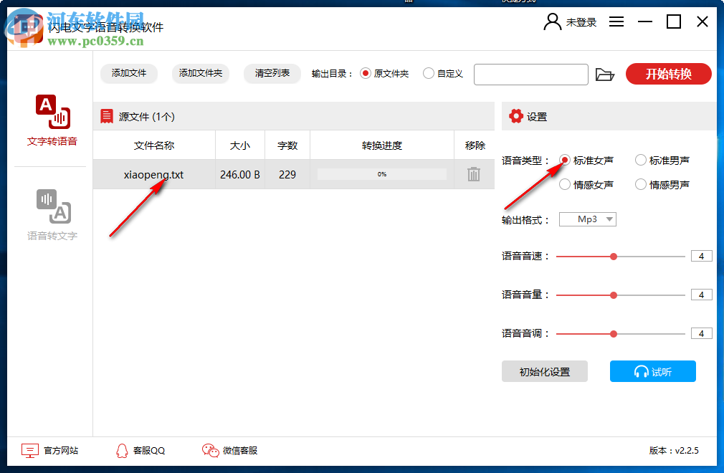Image resolution: width=724 pixels, height=473 pixels.
Task: Open the Mp3 output format dropdown
Action: [x=587, y=219]
